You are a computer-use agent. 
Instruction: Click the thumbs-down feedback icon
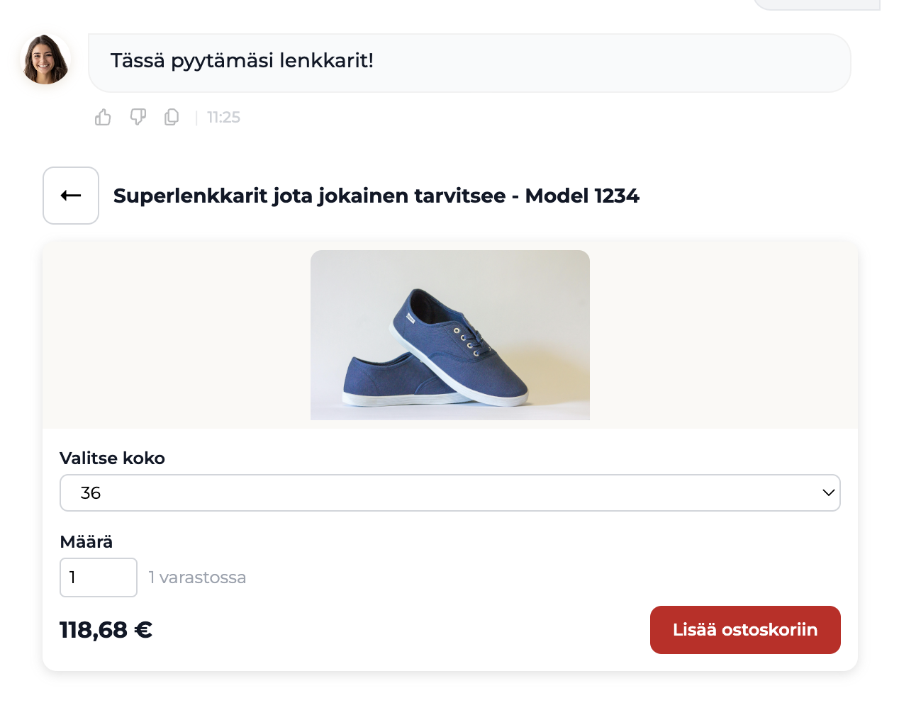138,117
